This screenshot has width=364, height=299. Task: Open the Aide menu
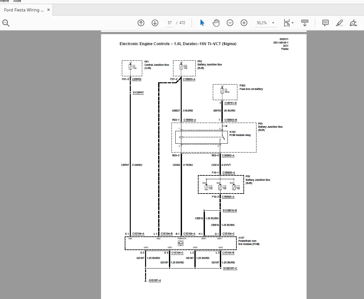coord(17,1)
